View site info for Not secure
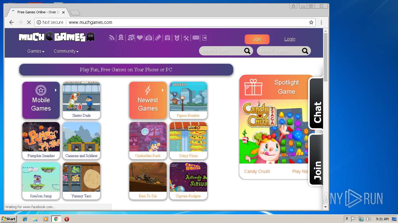This screenshot has height=223, width=398. (x=50, y=22)
